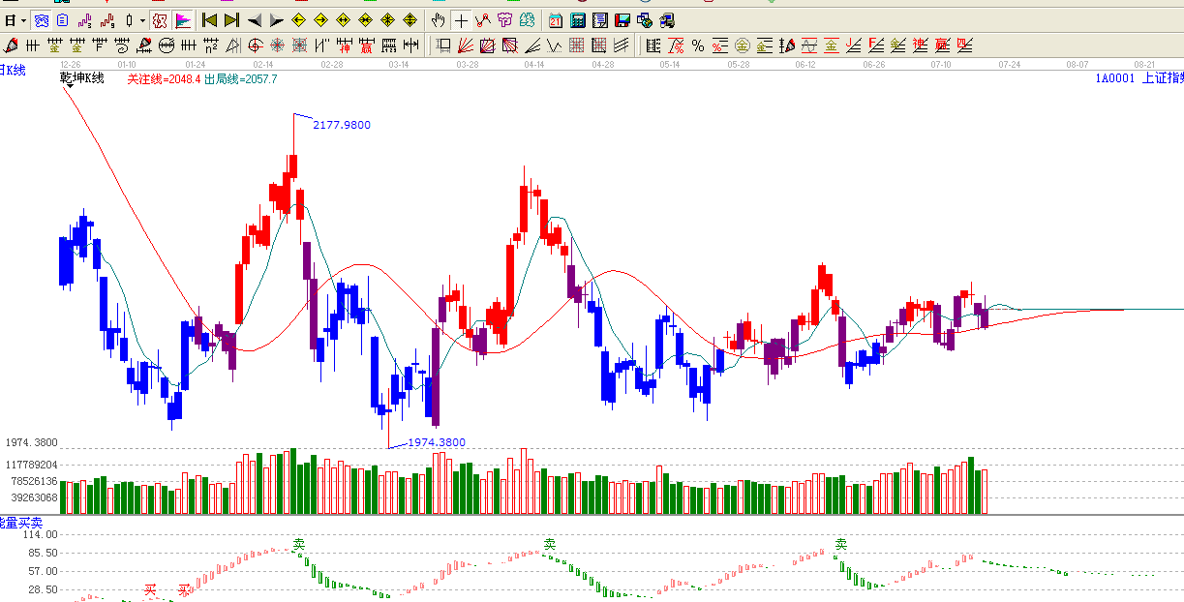Expand the 乾坤K线 indicator dropdown arrow

tap(68, 86)
